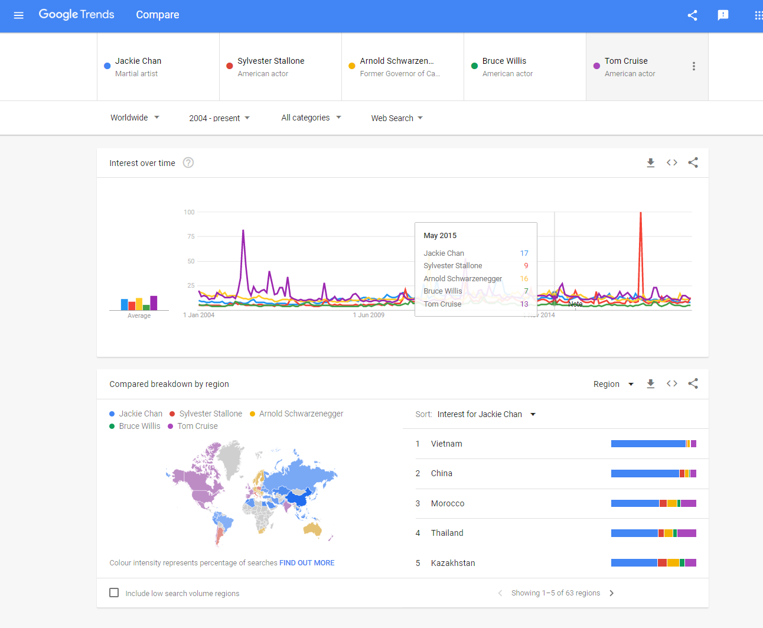Click the Google Trends logo
The width and height of the screenshot is (763, 628).
(x=76, y=15)
